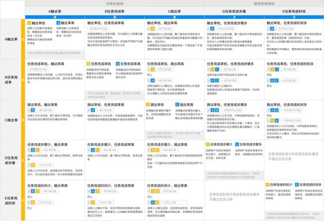Select the row header B任务完成率

tap(11, 80)
